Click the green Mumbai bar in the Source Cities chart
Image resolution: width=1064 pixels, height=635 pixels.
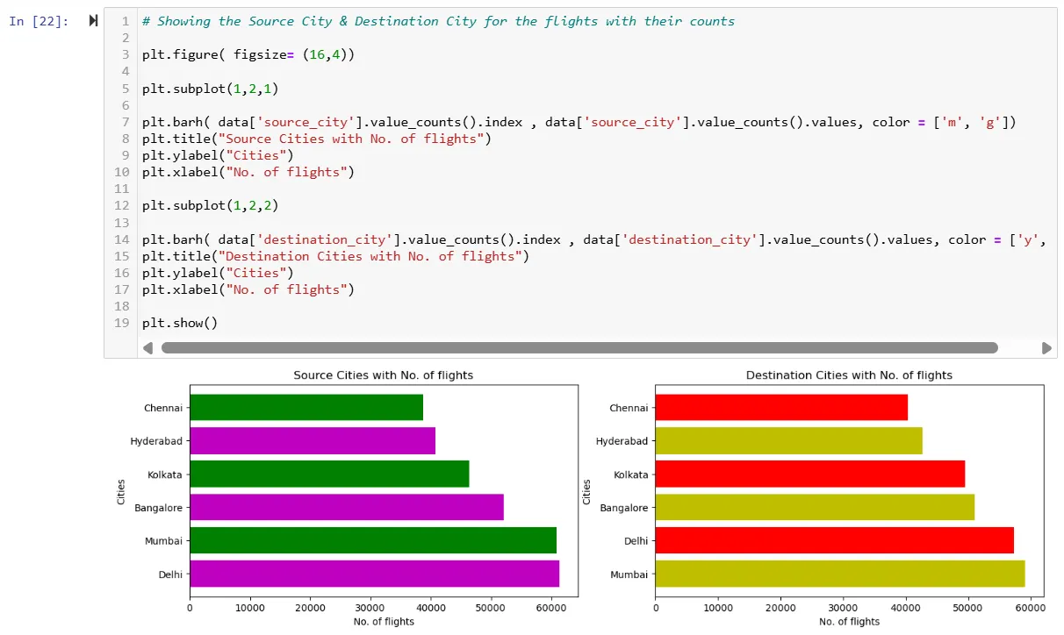pyautogui.click(x=373, y=540)
